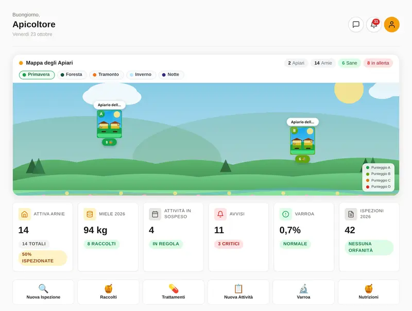This screenshot has height=311, width=412.
Task: Click the 6 Sane status chip
Action: tap(350, 63)
